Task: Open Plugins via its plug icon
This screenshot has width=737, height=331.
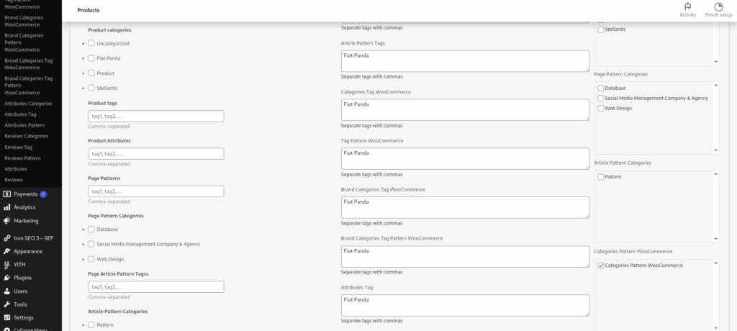Action: click(6, 278)
